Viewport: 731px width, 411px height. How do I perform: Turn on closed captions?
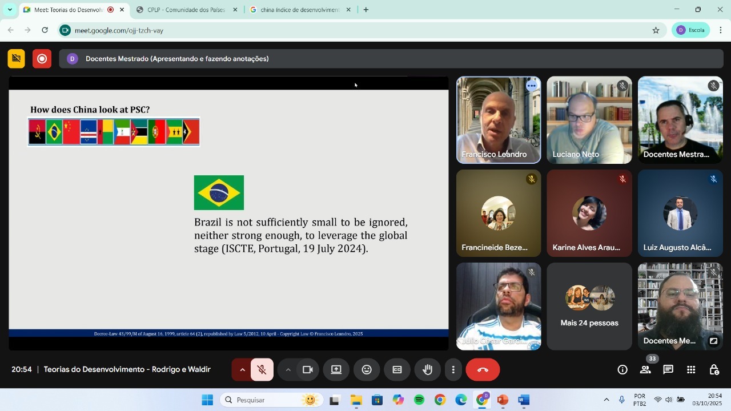click(397, 370)
